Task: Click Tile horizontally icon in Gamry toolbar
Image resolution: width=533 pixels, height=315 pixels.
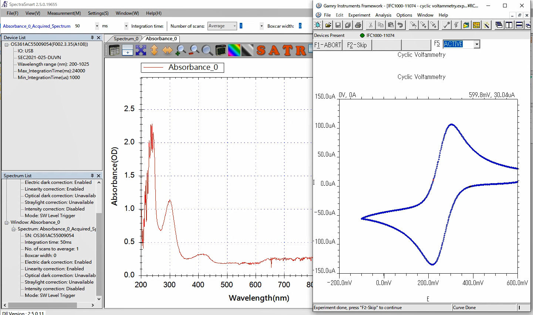Action: [x=519, y=25]
